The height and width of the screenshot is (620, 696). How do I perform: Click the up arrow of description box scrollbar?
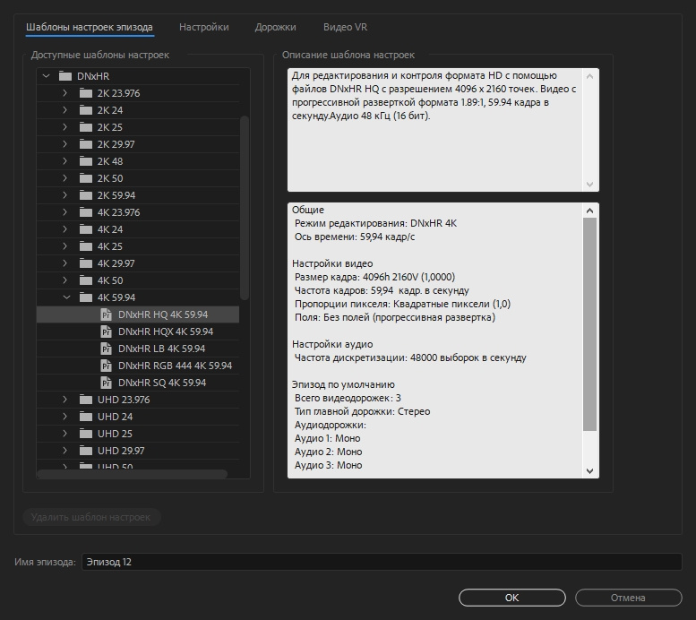pos(589,76)
